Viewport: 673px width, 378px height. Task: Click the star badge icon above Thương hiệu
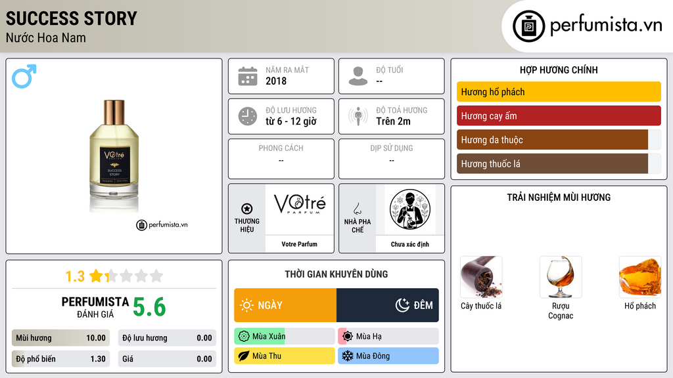pos(247,209)
